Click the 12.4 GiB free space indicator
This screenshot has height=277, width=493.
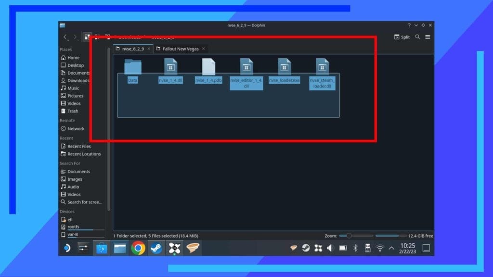click(420, 236)
